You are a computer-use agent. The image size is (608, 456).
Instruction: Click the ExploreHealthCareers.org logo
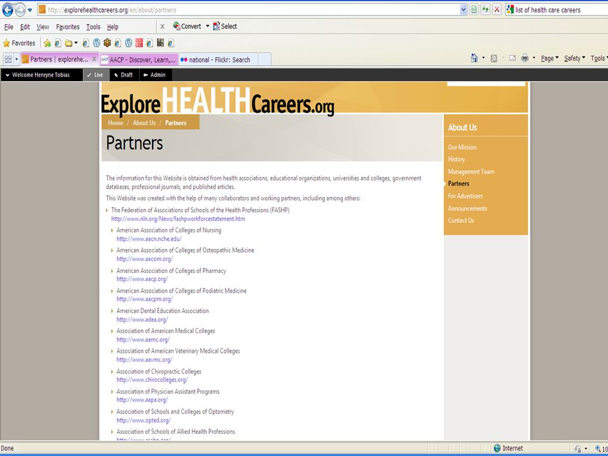217,101
